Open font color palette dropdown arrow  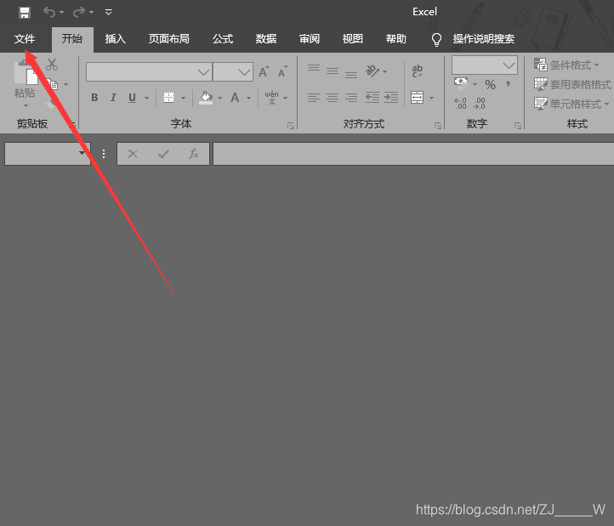click(x=248, y=98)
